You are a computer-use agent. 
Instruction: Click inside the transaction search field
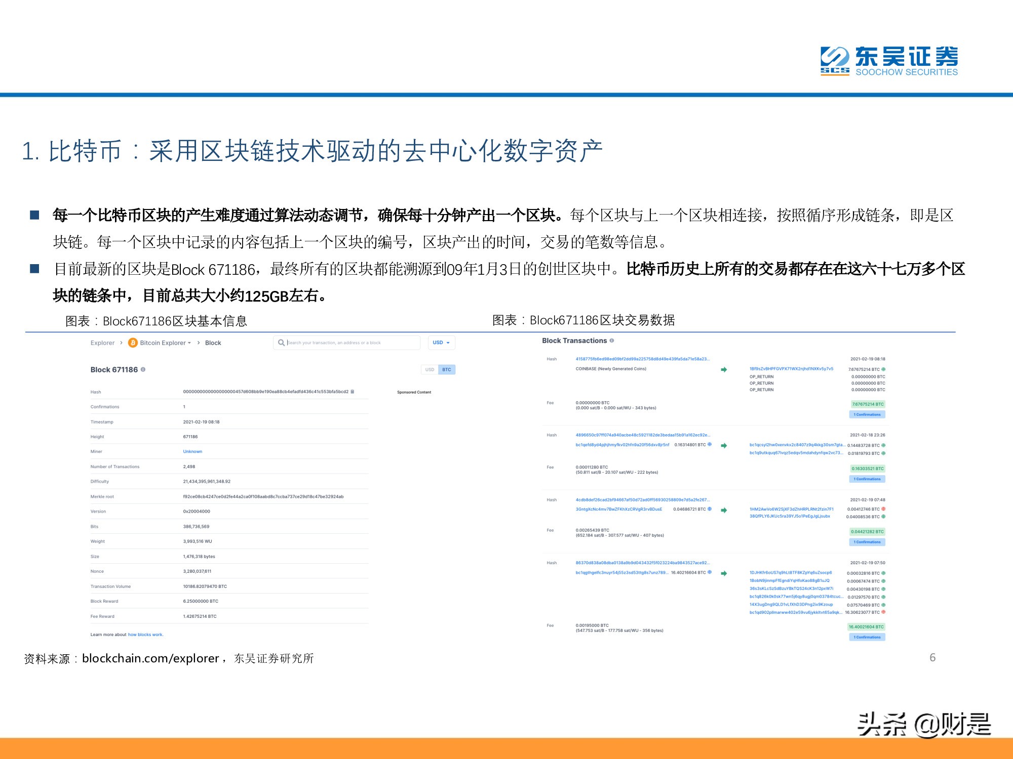coord(344,343)
